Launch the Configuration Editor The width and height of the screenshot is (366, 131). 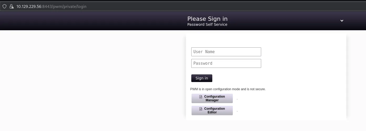[212, 110]
